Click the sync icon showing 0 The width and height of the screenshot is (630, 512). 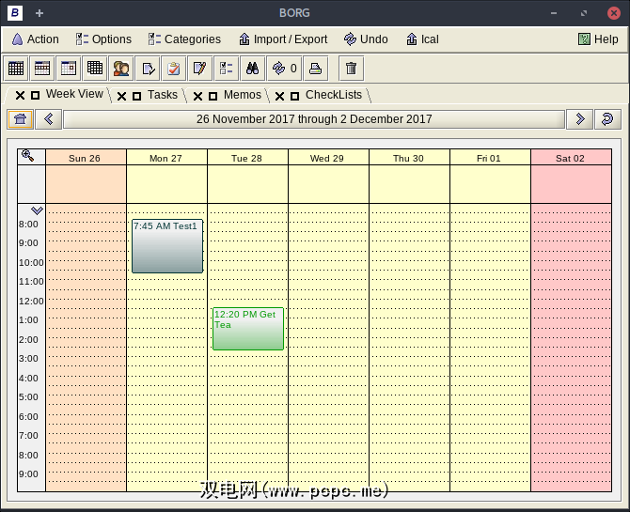(283, 68)
